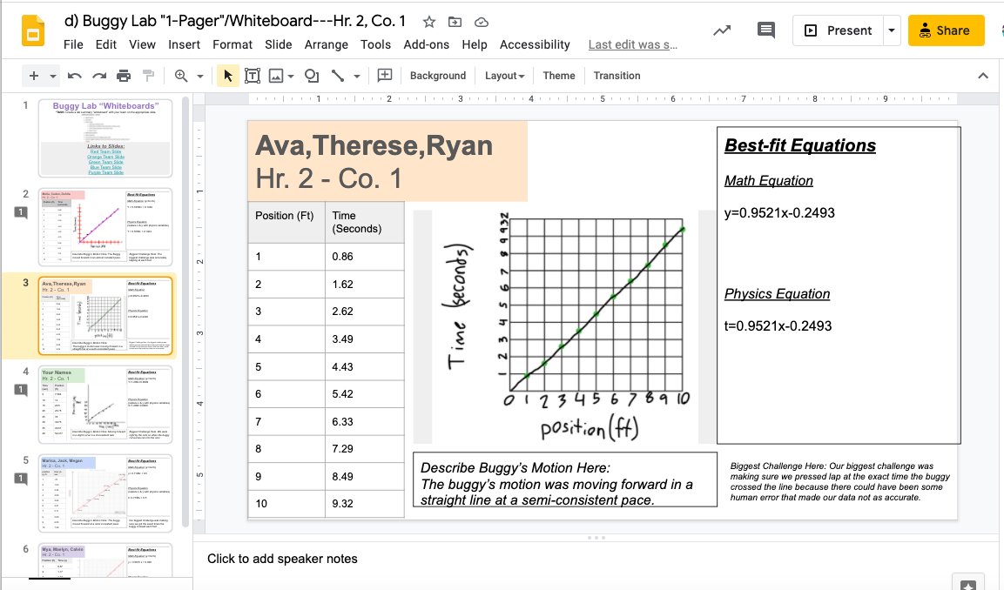Image resolution: width=1004 pixels, height=590 pixels.
Task: Select the Shape tool
Action: 310,76
